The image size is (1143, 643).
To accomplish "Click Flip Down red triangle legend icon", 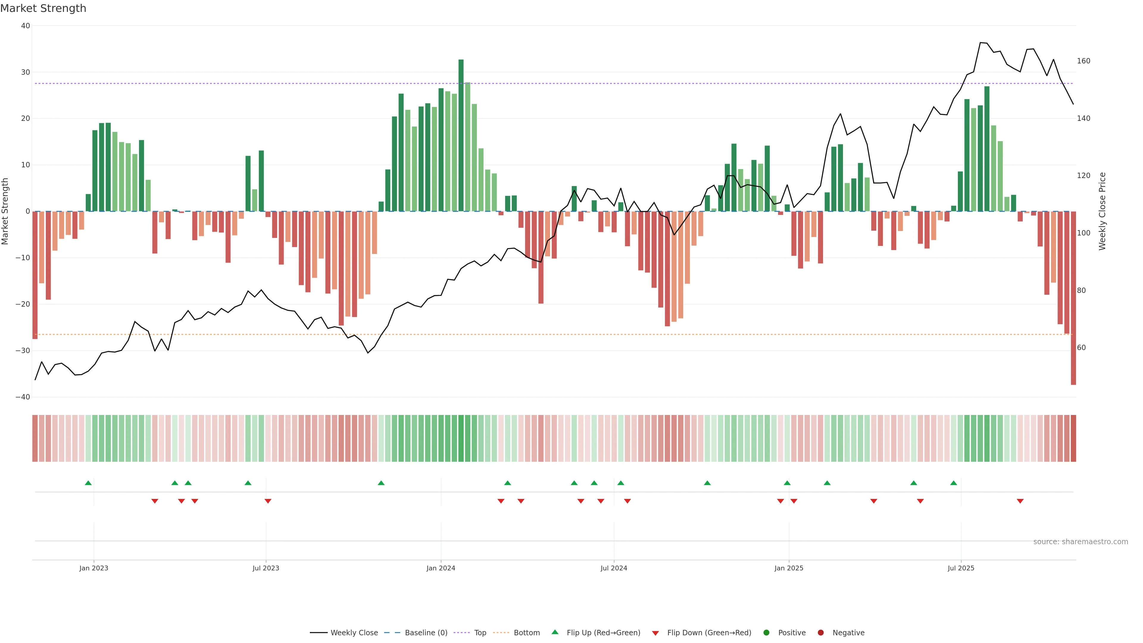I will pos(655,633).
